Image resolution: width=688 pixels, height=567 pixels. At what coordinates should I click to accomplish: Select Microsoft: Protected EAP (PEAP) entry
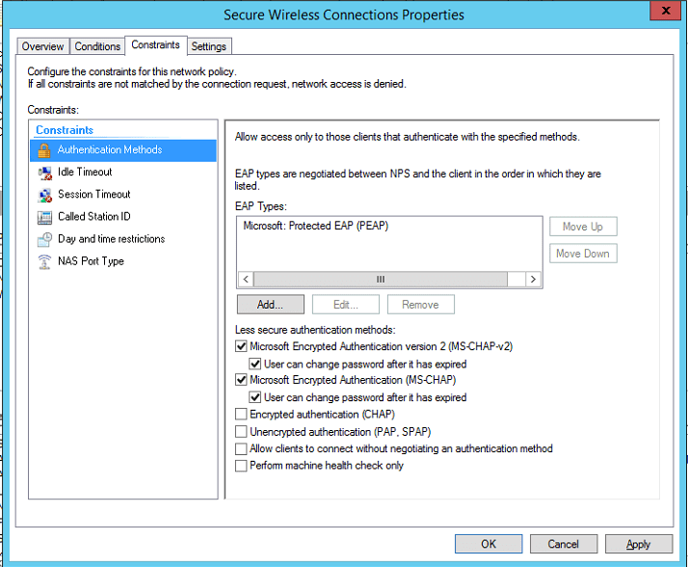tap(316, 226)
